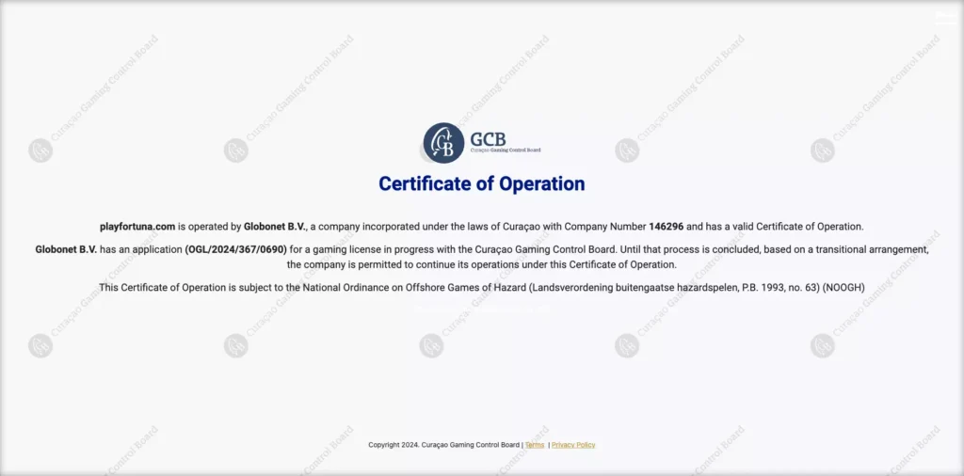Click the far-right watermark seal in upper row
Screen dimensions: 964x476
[822, 151]
